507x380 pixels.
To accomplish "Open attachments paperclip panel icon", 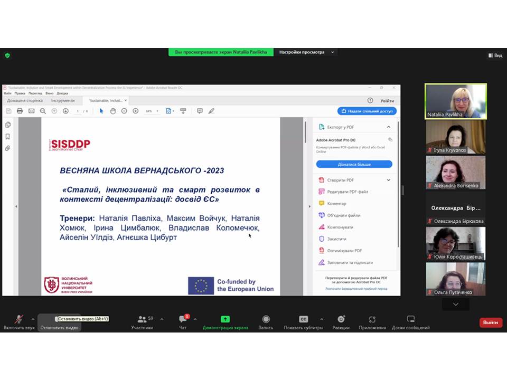I will click(x=8, y=148).
